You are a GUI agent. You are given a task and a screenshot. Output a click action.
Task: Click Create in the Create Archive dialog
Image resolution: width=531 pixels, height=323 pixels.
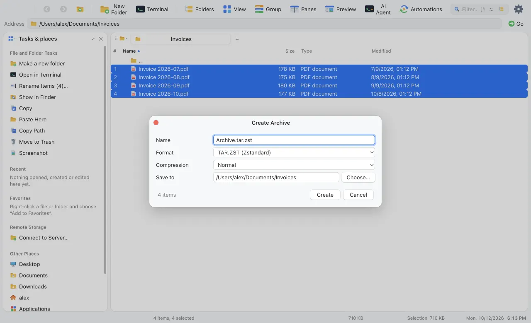pos(325,195)
